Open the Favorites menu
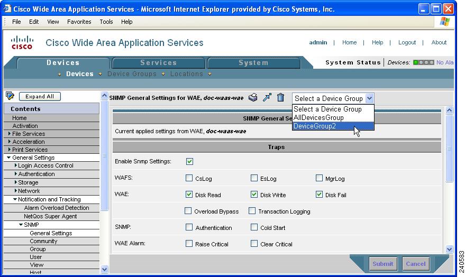The height and width of the screenshot is (277, 465). [x=79, y=22]
